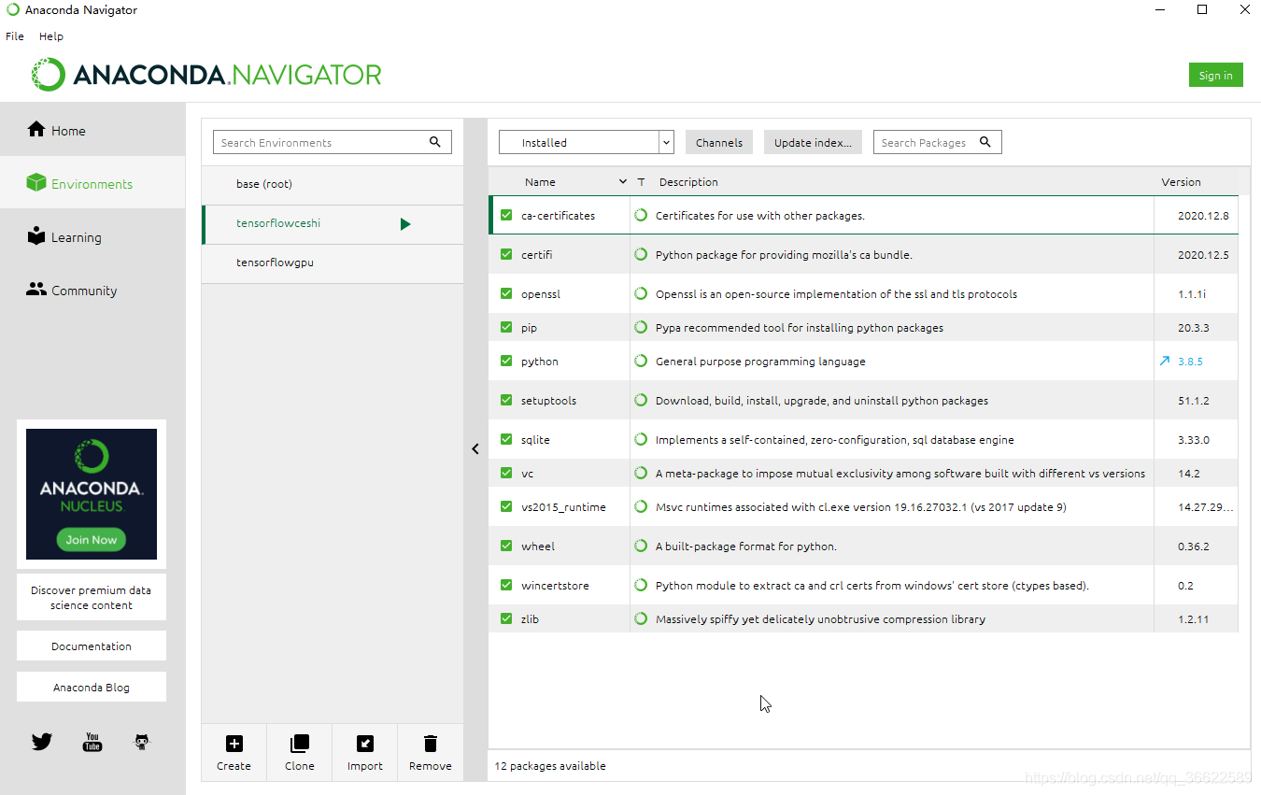Click the Anaconda Navigator logo
The height and width of the screenshot is (795, 1261).
(x=206, y=75)
